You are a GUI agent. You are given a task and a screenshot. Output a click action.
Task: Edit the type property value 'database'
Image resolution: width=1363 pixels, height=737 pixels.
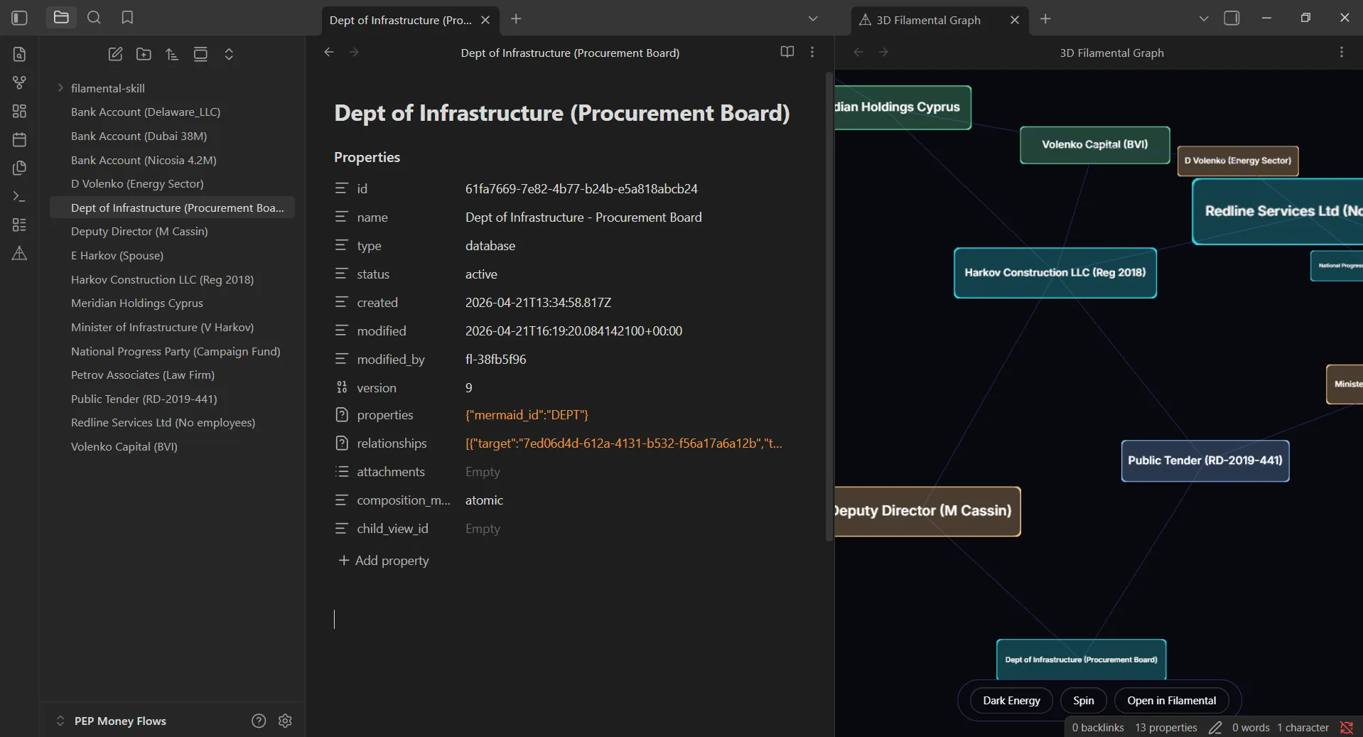(490, 245)
